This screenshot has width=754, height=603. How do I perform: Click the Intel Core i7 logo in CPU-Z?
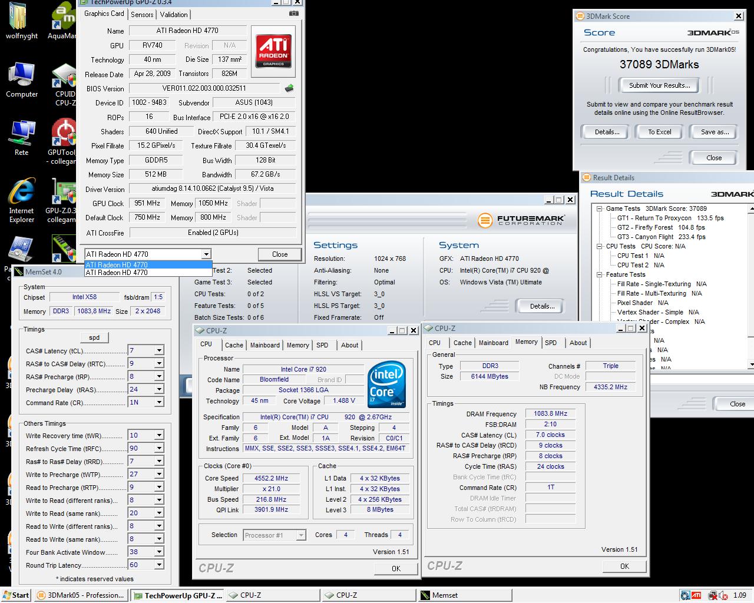pyautogui.click(x=386, y=385)
